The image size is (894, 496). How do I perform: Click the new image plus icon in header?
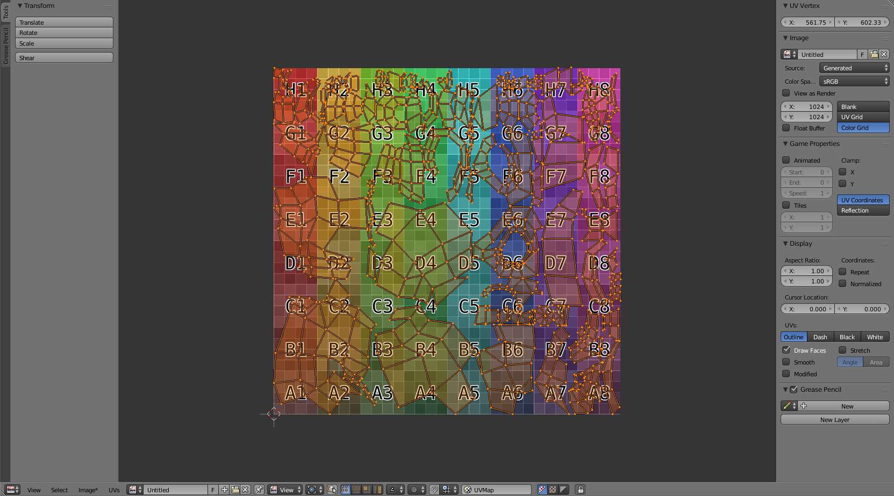tap(224, 490)
